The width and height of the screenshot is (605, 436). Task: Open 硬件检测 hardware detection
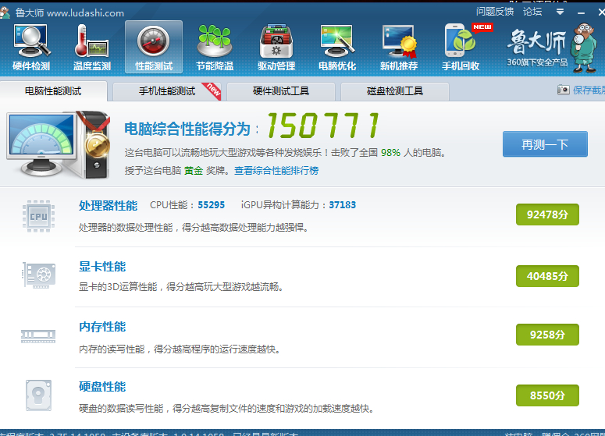click(32, 48)
